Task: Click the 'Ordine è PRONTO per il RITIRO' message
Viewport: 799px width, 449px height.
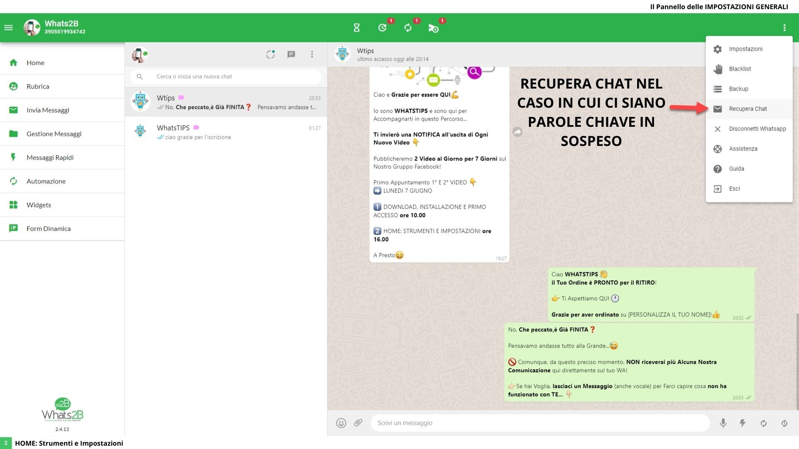Action: tap(651, 295)
